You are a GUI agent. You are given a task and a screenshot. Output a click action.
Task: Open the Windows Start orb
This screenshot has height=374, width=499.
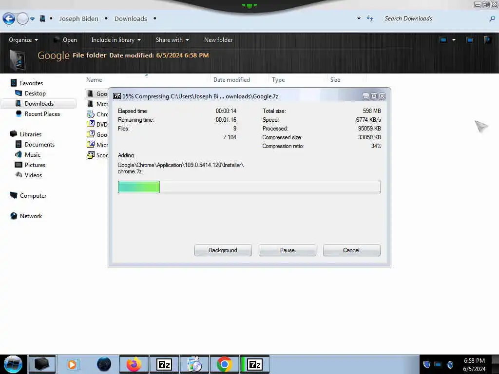13,364
